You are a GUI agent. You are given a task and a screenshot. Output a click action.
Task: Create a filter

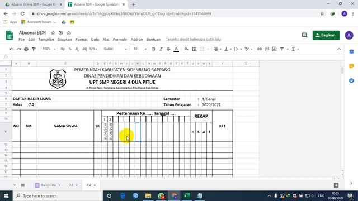pos(282,49)
